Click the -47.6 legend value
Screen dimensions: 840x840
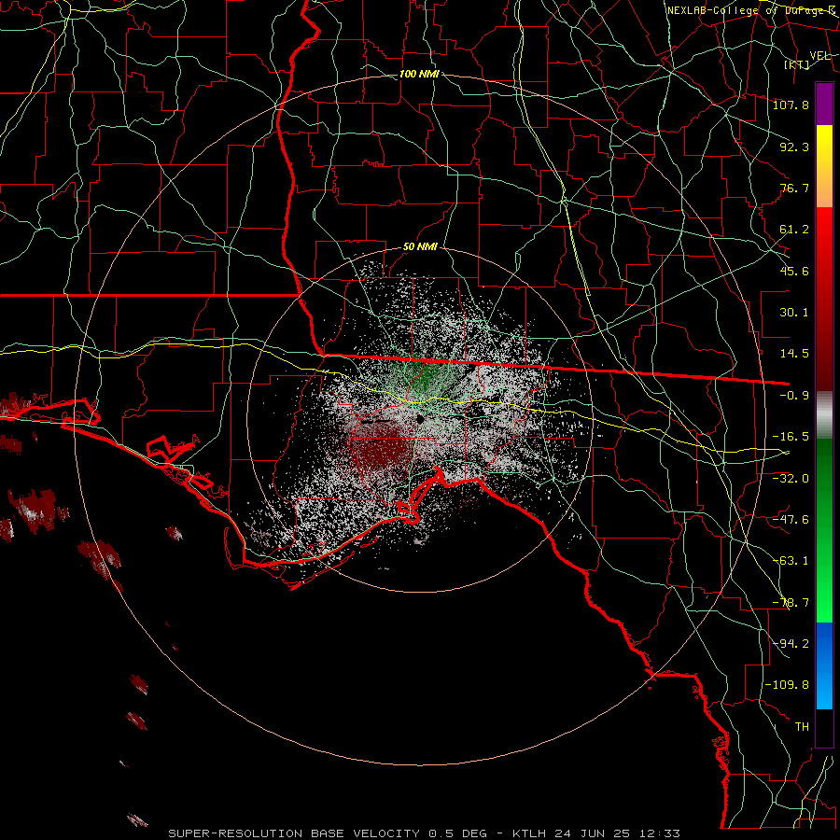[x=791, y=520]
